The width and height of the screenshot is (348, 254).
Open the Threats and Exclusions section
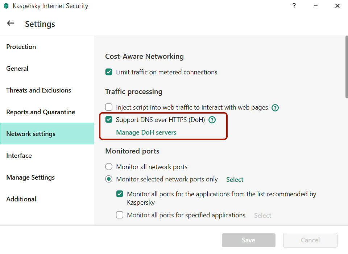click(38, 90)
